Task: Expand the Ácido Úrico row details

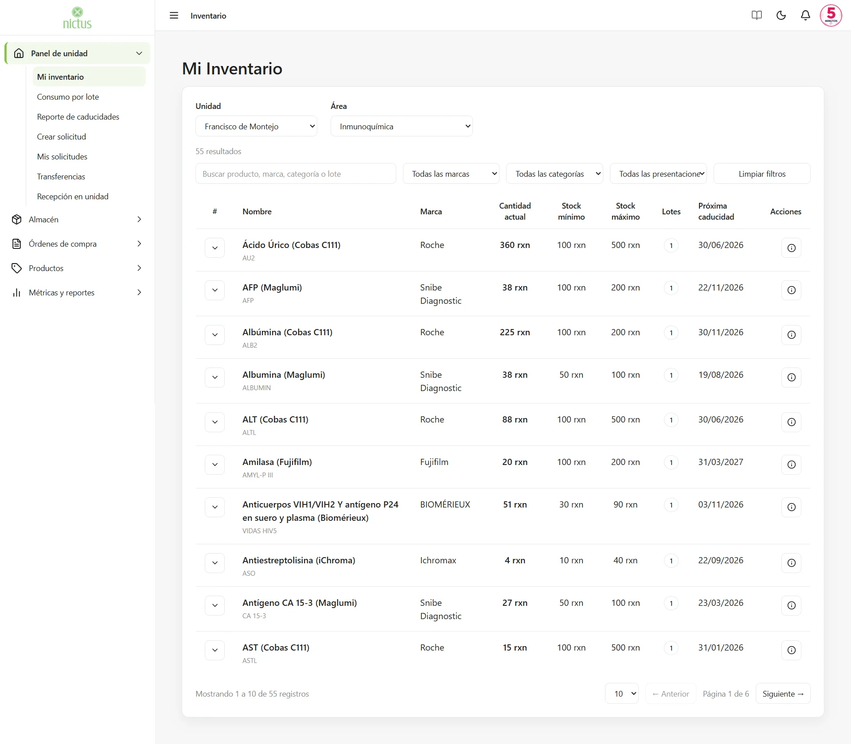Action: coord(215,248)
